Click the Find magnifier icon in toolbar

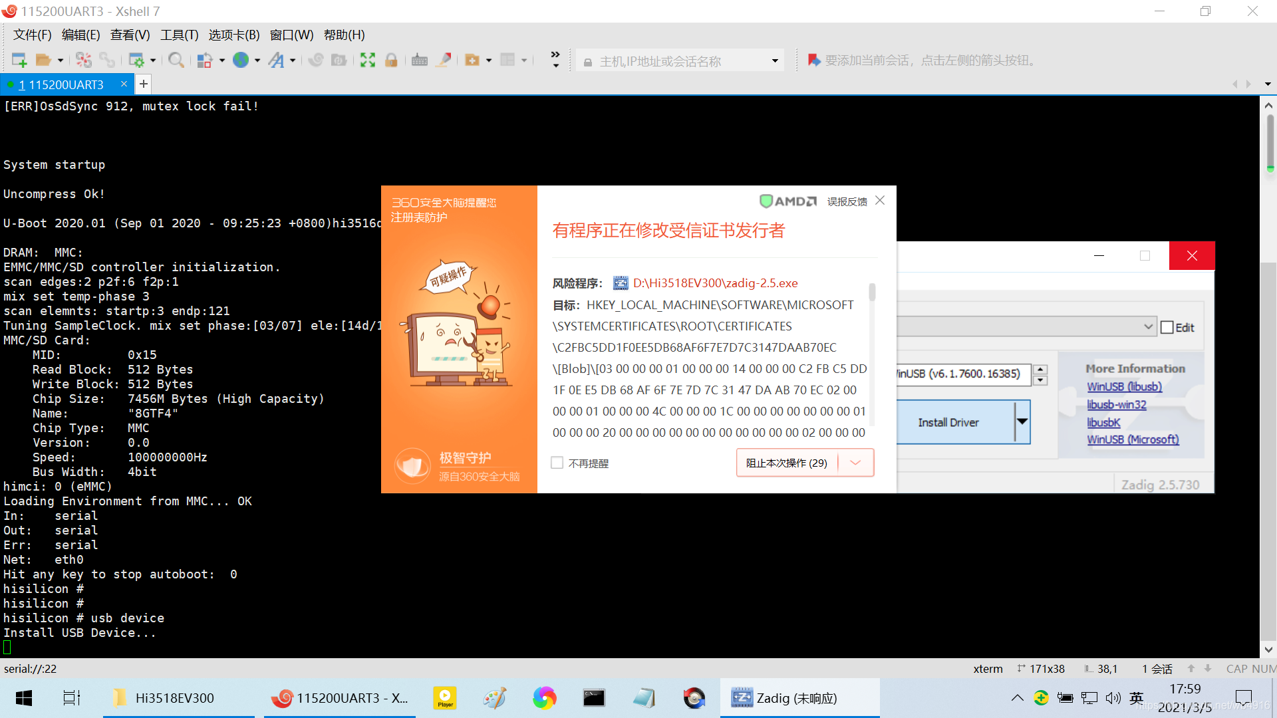pyautogui.click(x=176, y=60)
